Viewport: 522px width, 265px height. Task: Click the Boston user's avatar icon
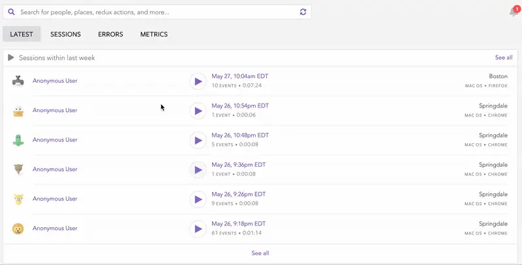pos(18,81)
